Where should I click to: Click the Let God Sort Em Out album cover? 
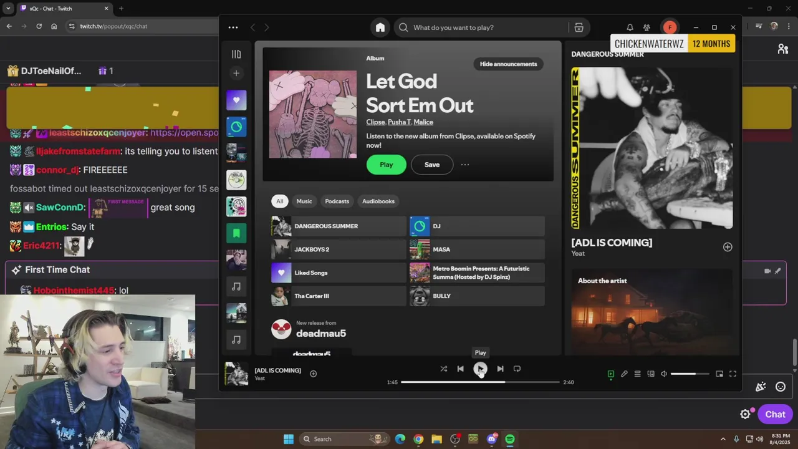point(313,114)
